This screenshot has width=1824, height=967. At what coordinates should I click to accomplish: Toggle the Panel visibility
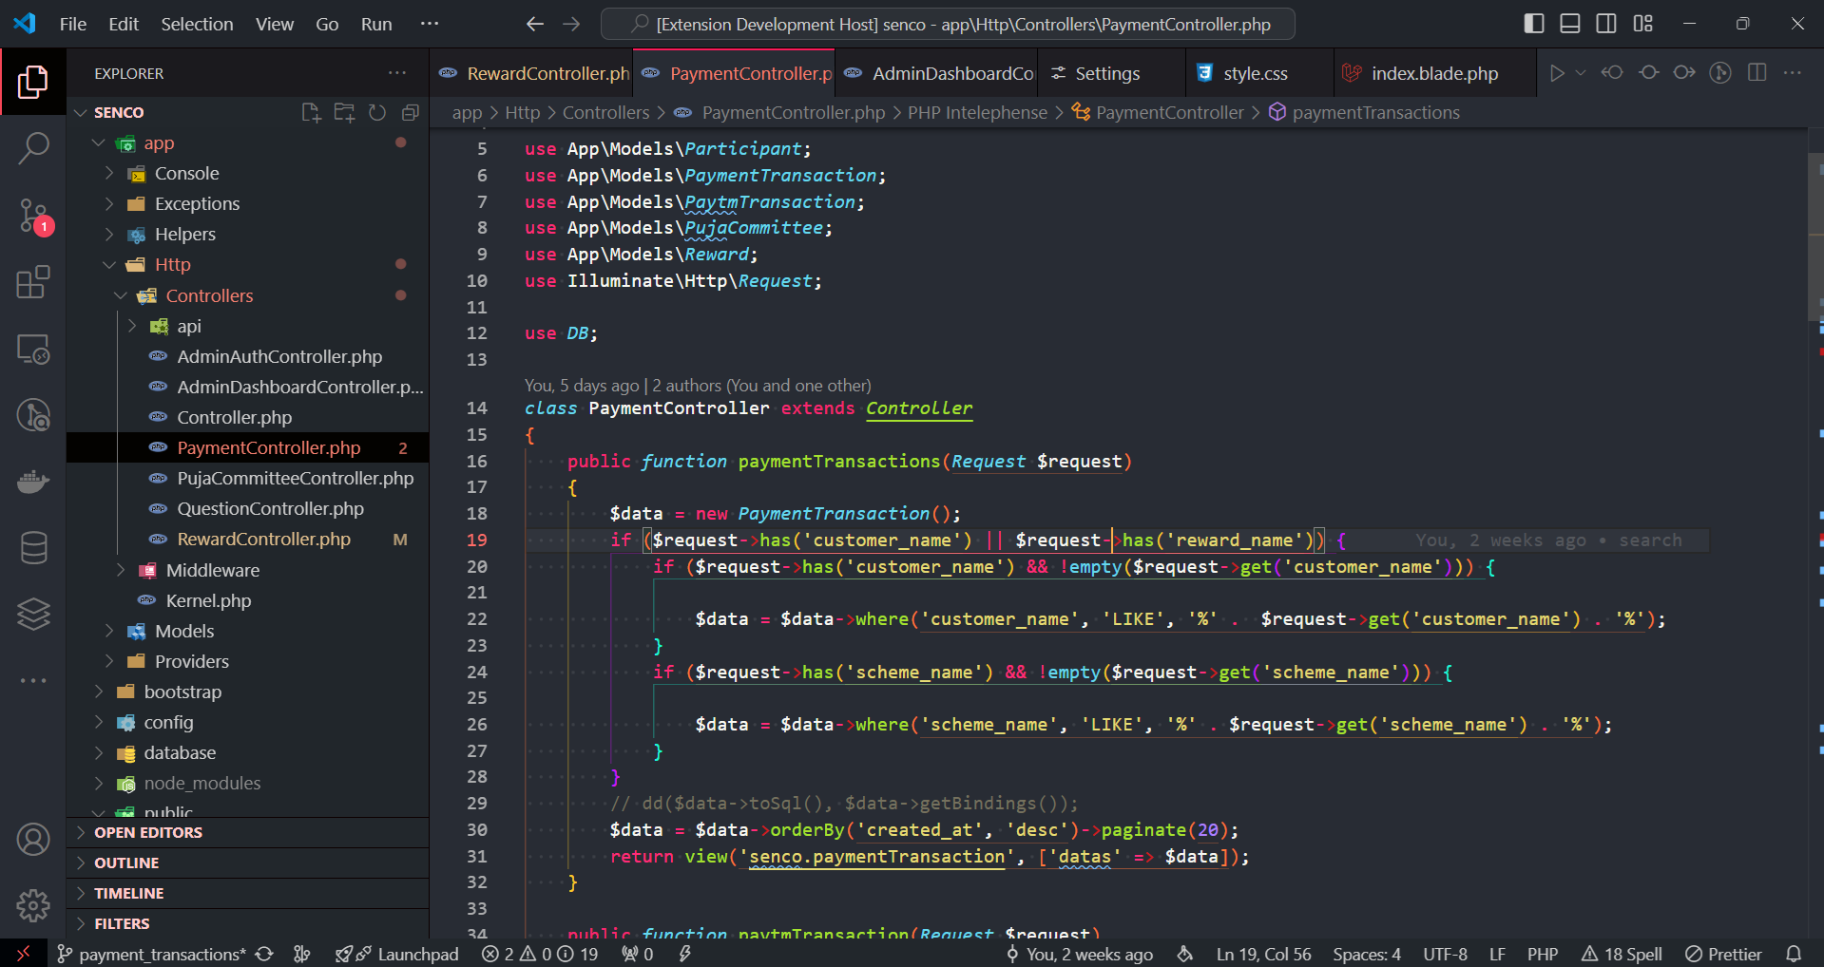click(1568, 23)
